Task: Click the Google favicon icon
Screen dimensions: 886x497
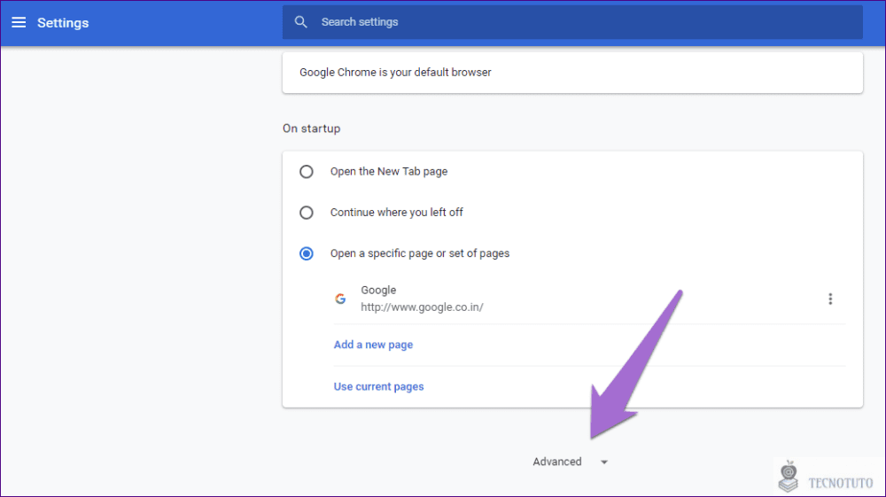Action: click(340, 299)
